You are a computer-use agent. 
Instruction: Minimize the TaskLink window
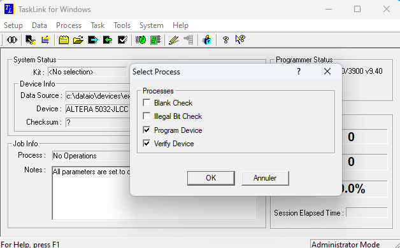(x=329, y=9)
